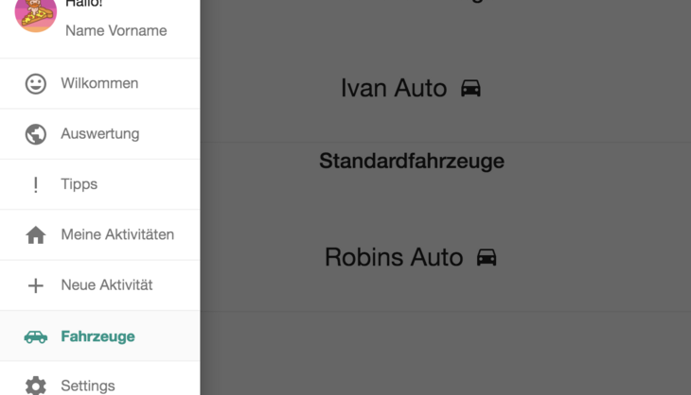
Task: Click the car icon beside Robins Auto
Action: pyautogui.click(x=487, y=257)
